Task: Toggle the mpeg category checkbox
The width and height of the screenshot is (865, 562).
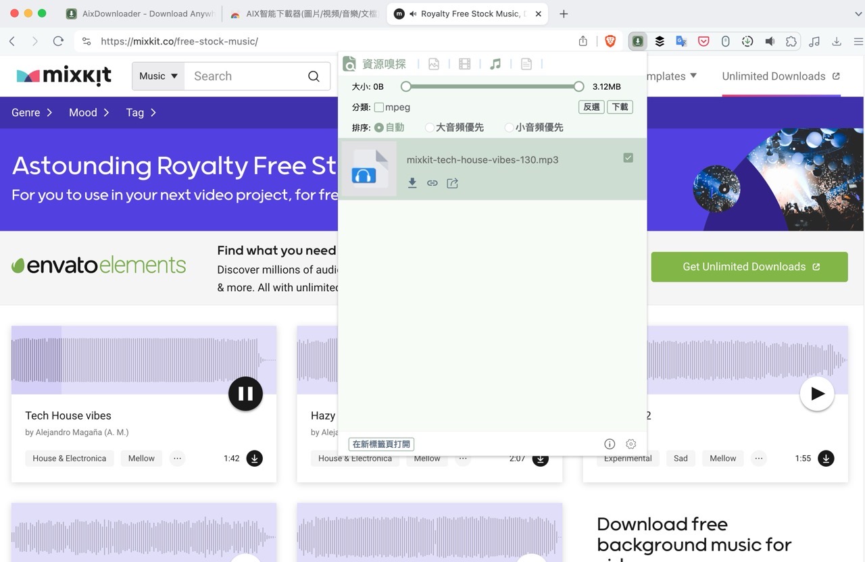Action: [x=379, y=107]
